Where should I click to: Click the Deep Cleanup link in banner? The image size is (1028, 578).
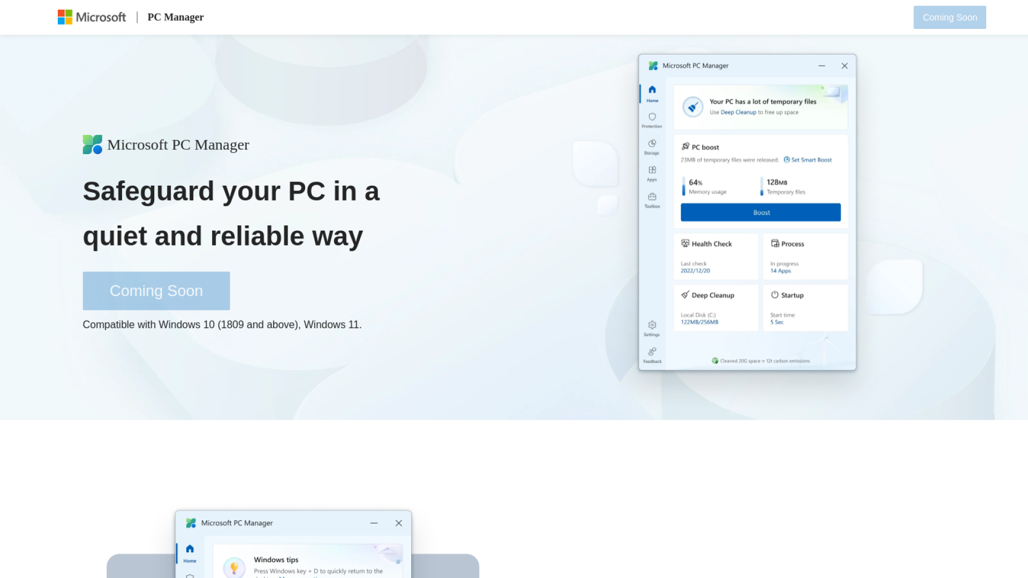tap(738, 112)
